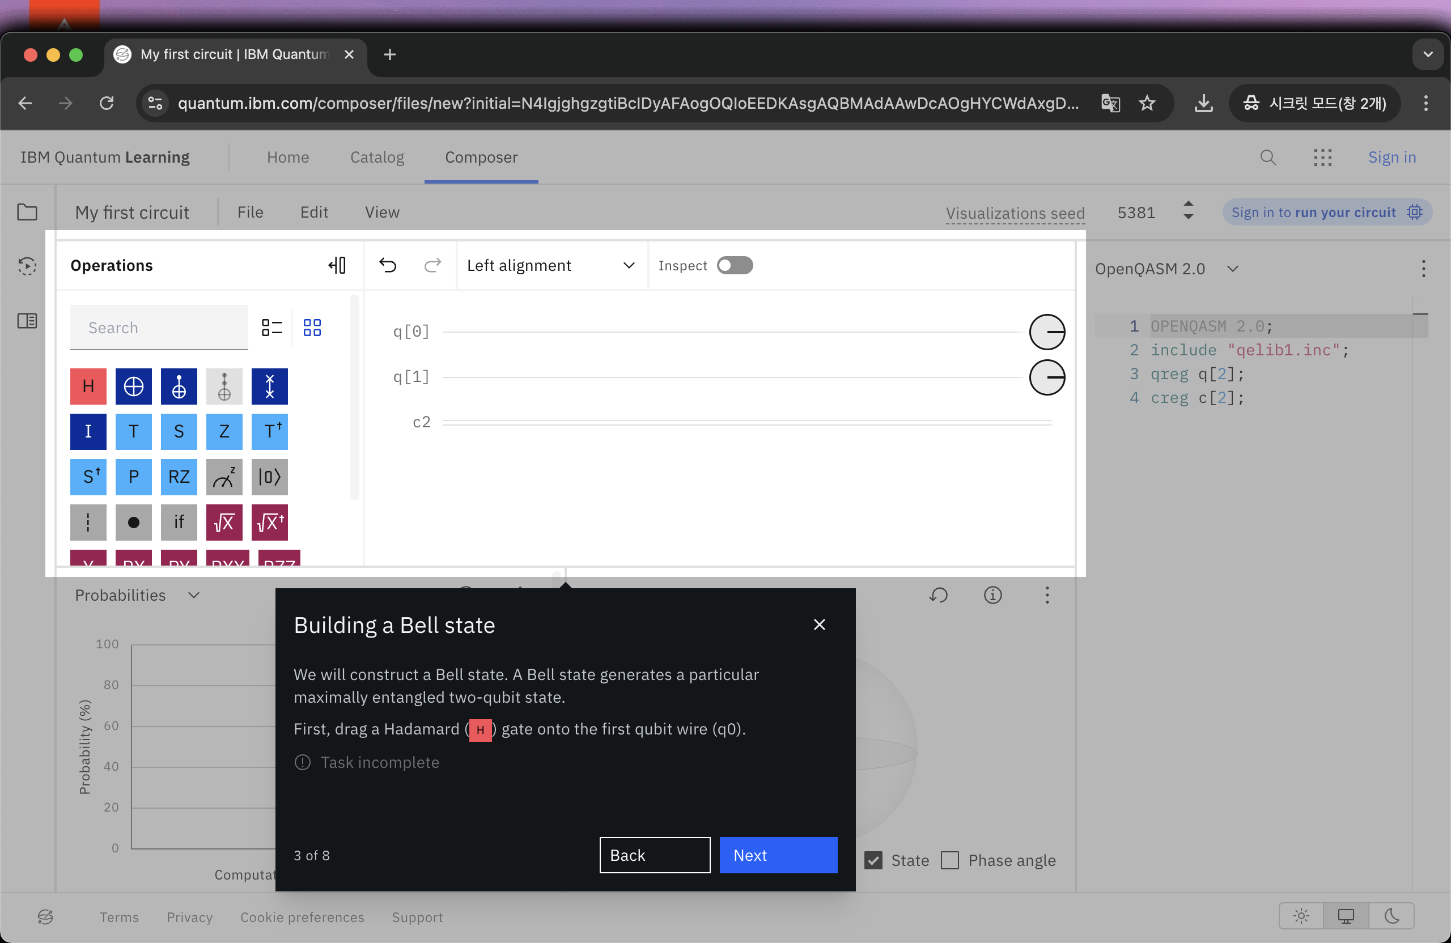
Task: Select the S gate
Action: [x=179, y=432]
